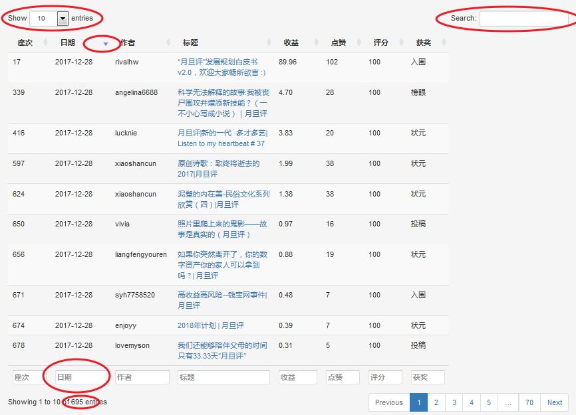The width and height of the screenshot is (576, 415).
Task: Focus the 标题 footer filter field
Action: coord(223,377)
